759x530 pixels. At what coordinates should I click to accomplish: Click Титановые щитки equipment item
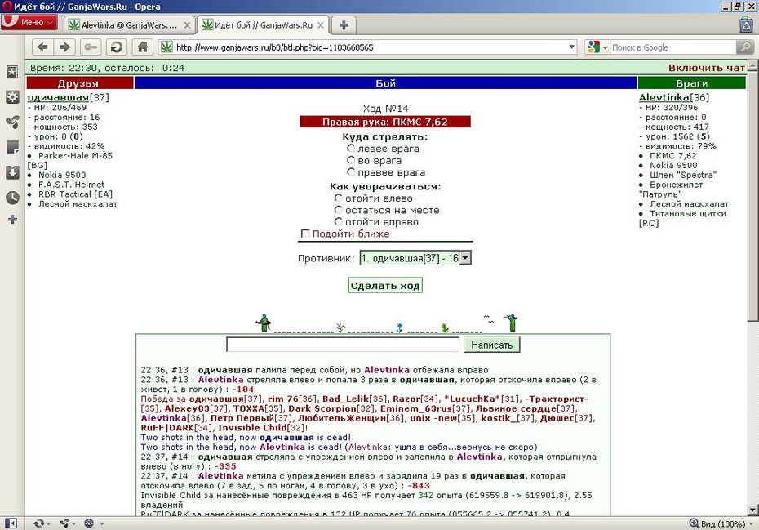688,214
